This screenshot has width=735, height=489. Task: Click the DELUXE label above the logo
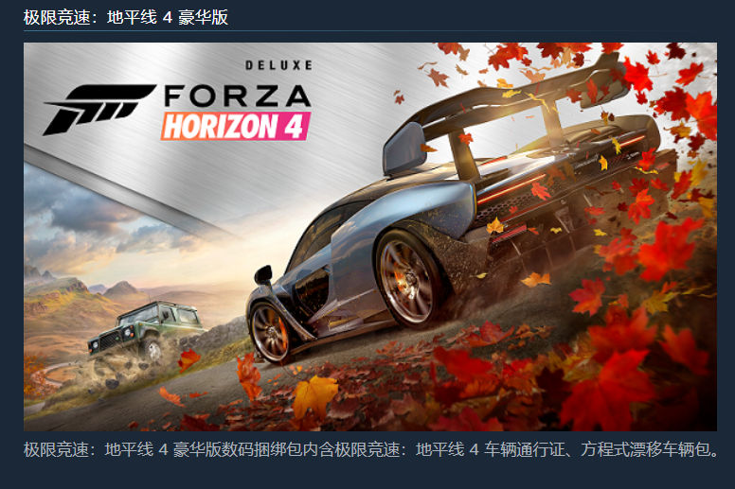pos(278,65)
